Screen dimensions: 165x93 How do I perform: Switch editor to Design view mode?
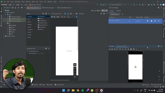point(105,11)
